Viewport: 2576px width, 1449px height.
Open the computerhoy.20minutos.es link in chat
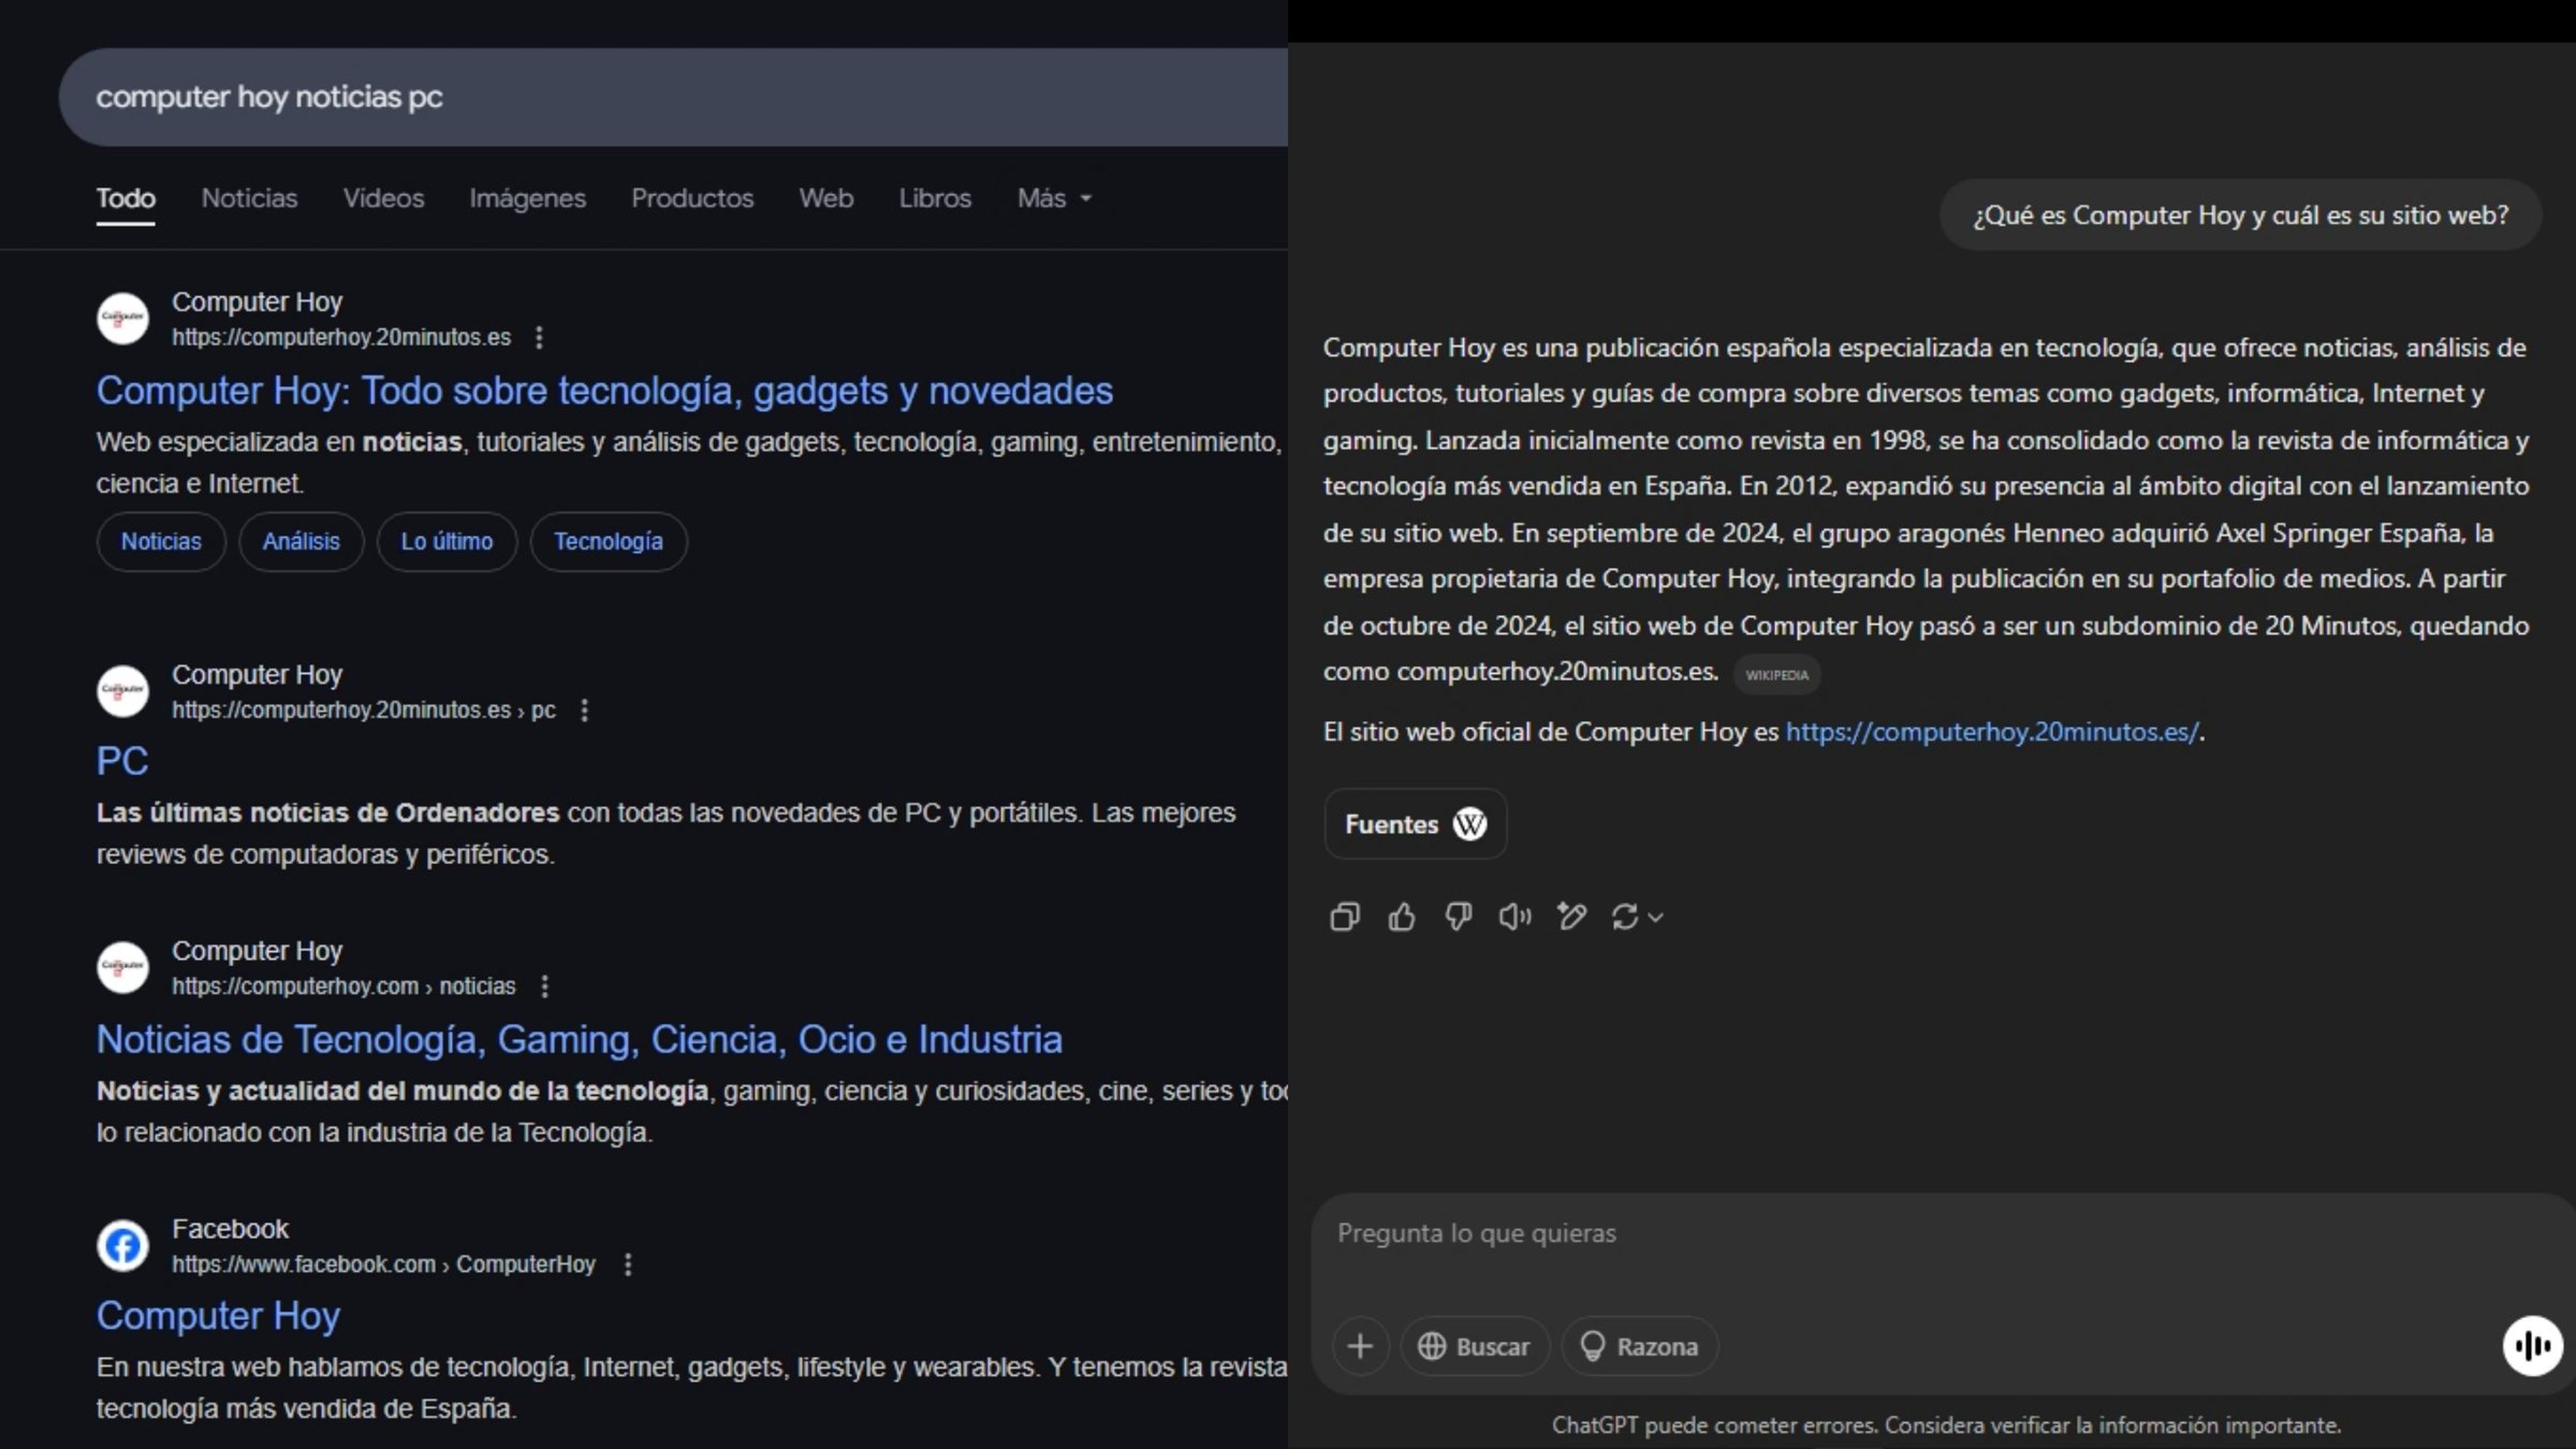tap(1992, 731)
